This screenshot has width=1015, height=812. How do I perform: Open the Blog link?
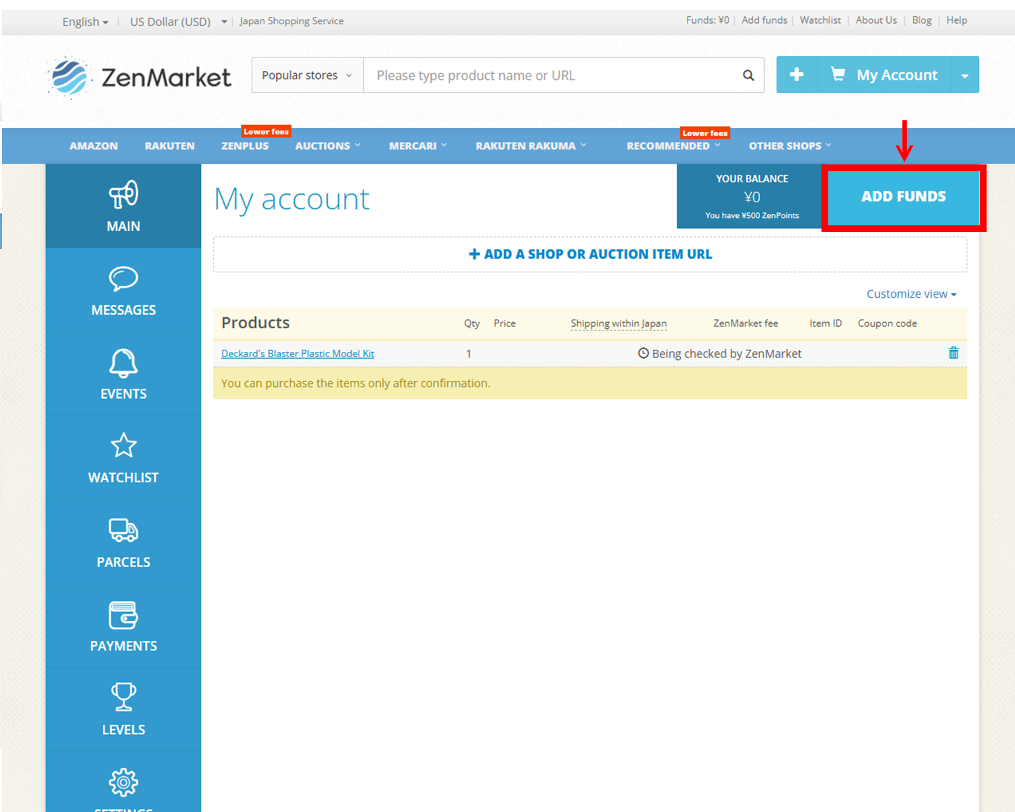tap(922, 20)
